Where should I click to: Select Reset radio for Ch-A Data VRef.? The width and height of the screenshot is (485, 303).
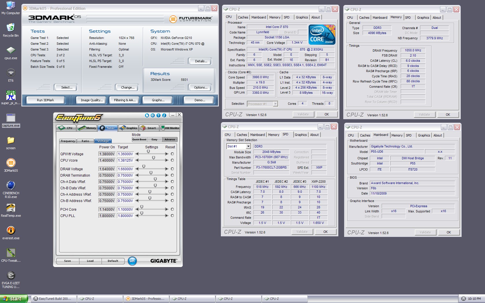172,182
